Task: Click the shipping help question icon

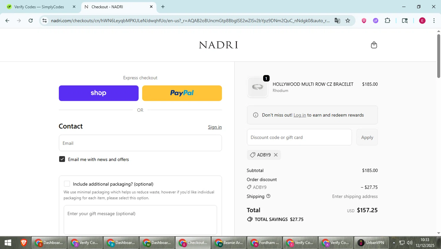Action: pyautogui.click(x=268, y=196)
